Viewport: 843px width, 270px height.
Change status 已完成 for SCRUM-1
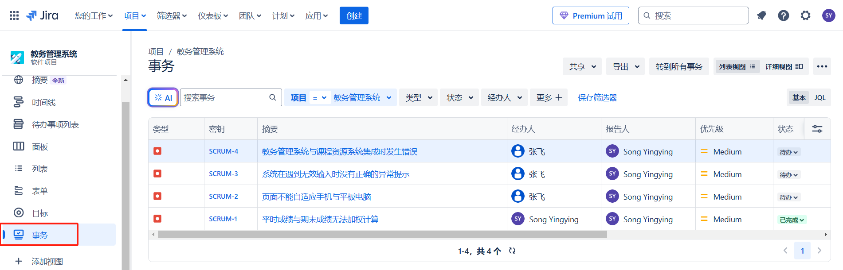pos(792,220)
